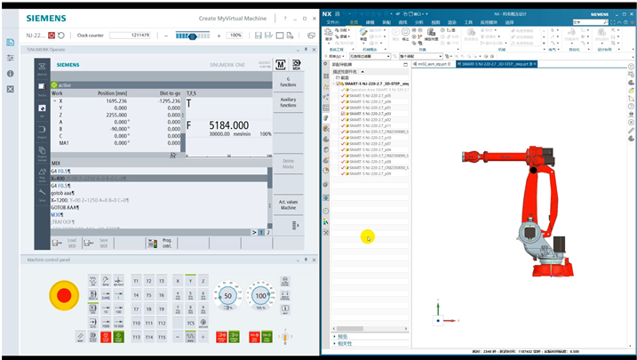Image resolution: width=637 pixels, height=360 pixels.
Task: Click the WCS MCS key
Action: [x=203, y=323]
